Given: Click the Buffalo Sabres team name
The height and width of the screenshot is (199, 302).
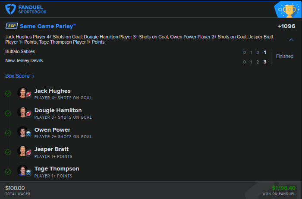Looking at the screenshot, I should point(20,52).
